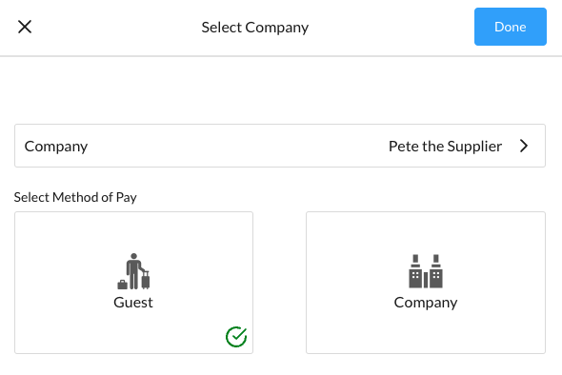The width and height of the screenshot is (562, 375).
Task: Close the Select Company dialog via X
Action: [25, 27]
